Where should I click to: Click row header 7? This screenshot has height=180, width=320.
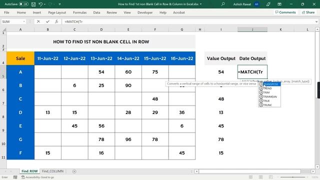(3, 99)
